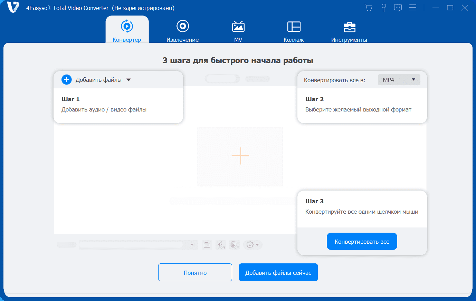The width and height of the screenshot is (476, 301).
Task: Click the text 'Конвертируйте все одним щелчком мыши'
Action: [362, 212]
